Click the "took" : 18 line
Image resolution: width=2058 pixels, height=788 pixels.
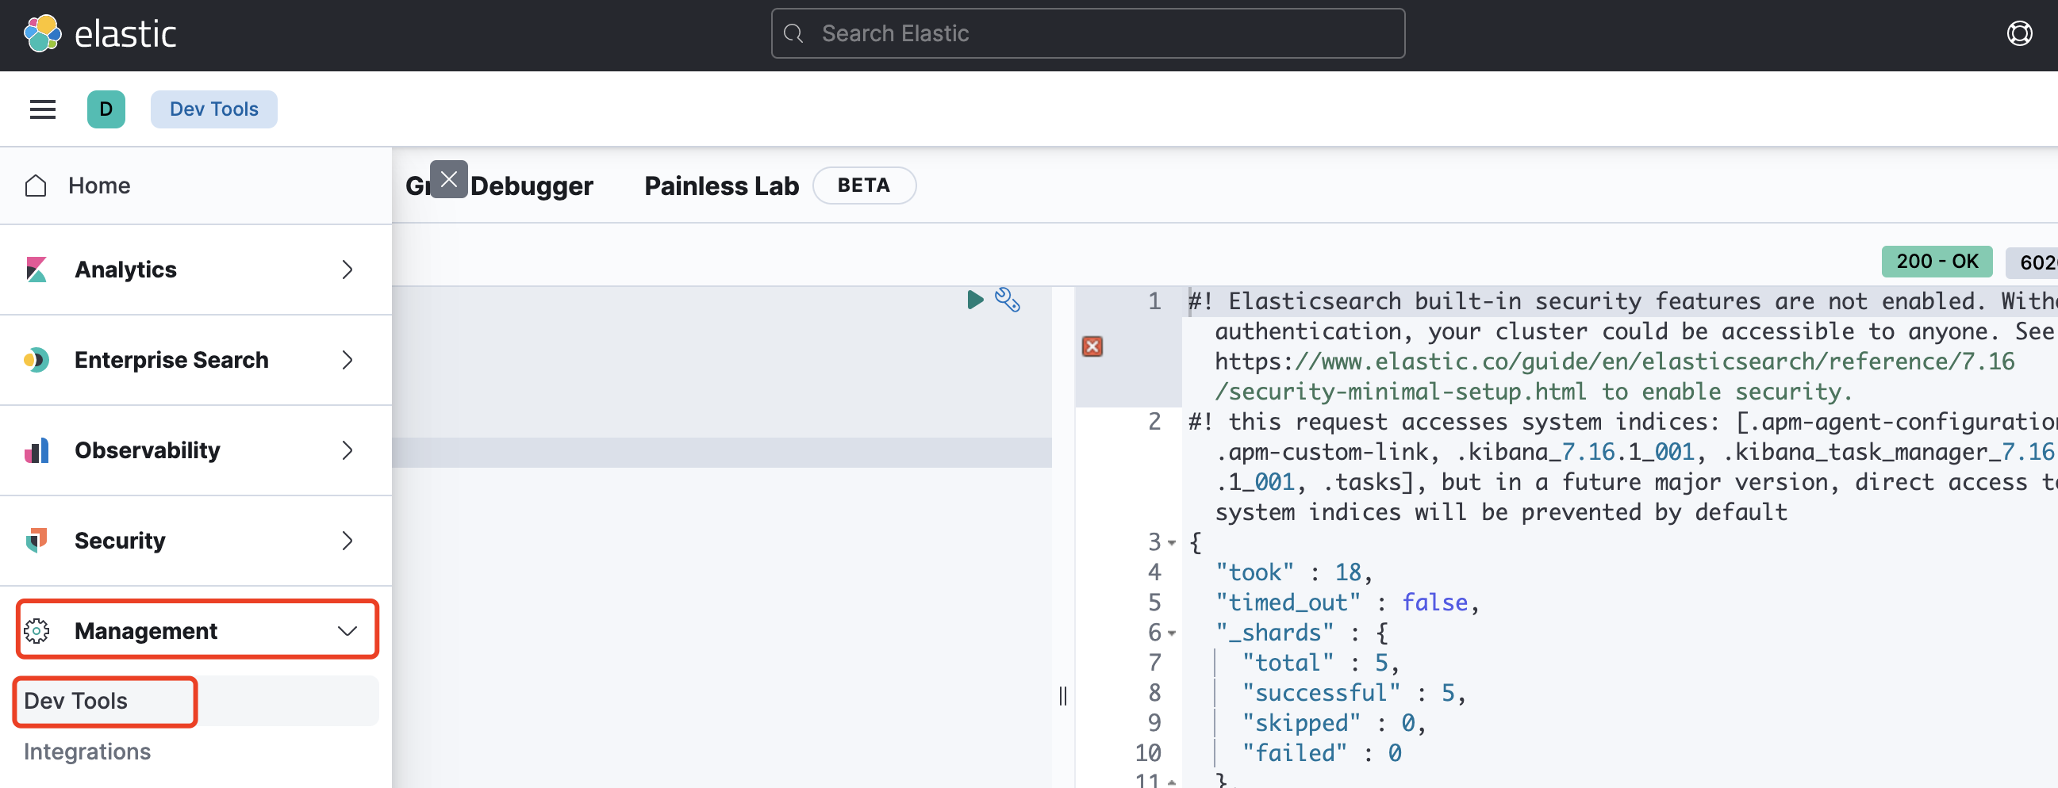(x=1293, y=572)
